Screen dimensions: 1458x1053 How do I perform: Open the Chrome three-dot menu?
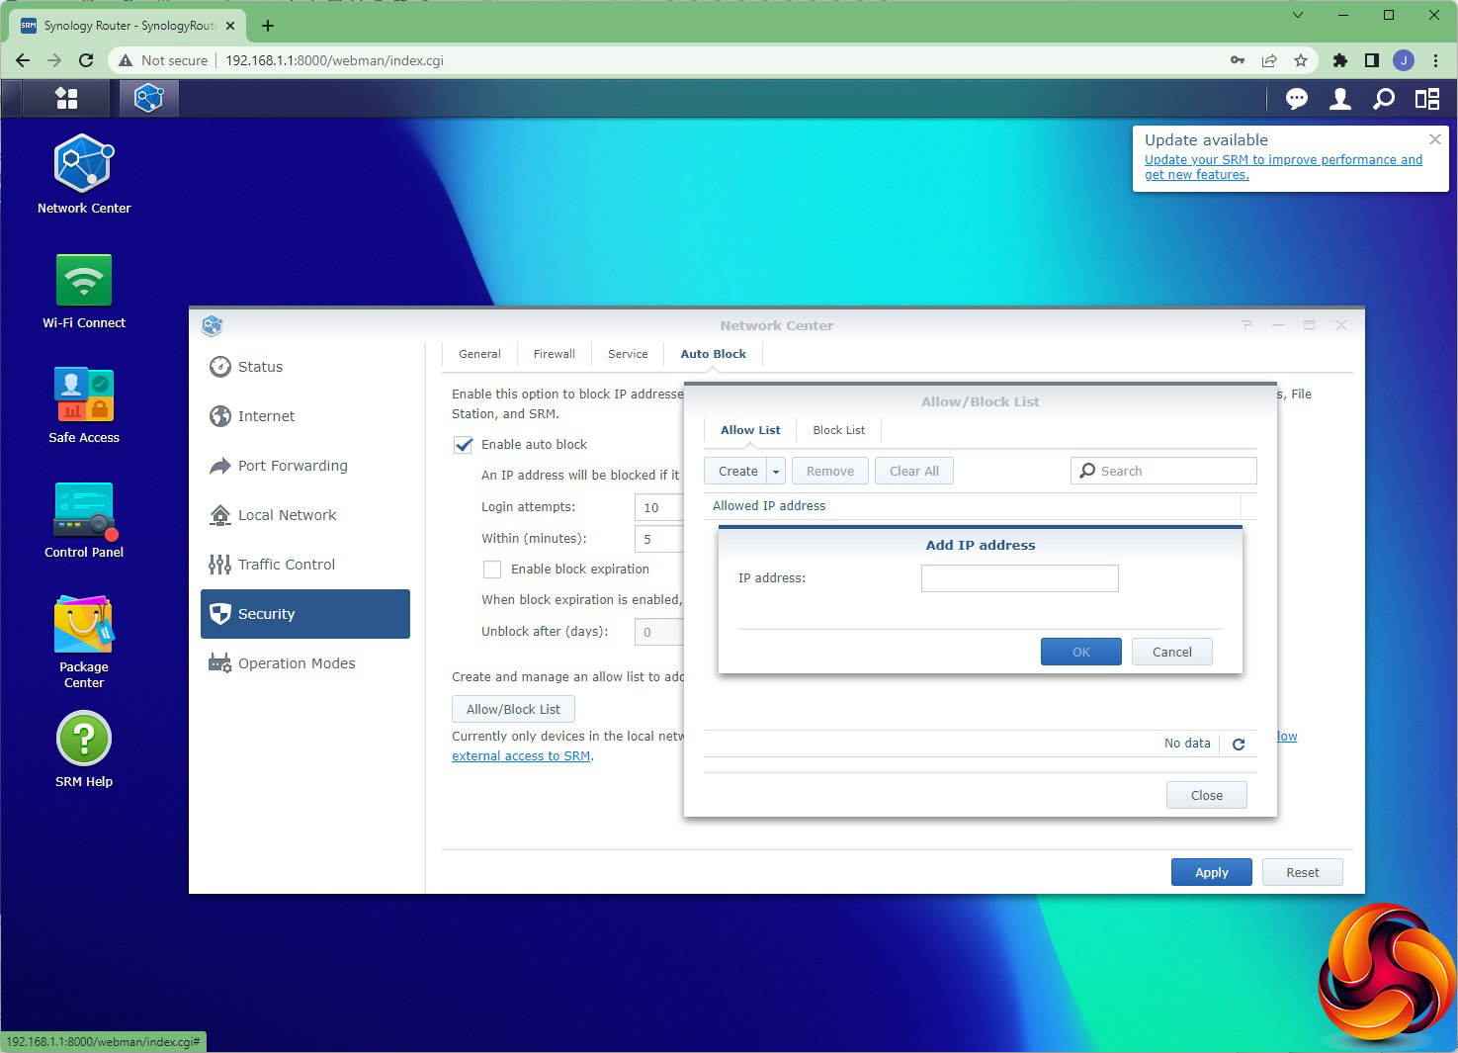(x=1435, y=60)
